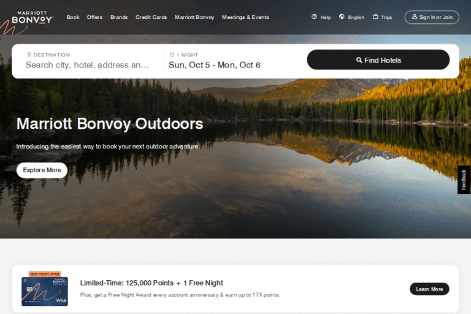Open the Offers menu item
This screenshot has height=314, width=471.
94,17
